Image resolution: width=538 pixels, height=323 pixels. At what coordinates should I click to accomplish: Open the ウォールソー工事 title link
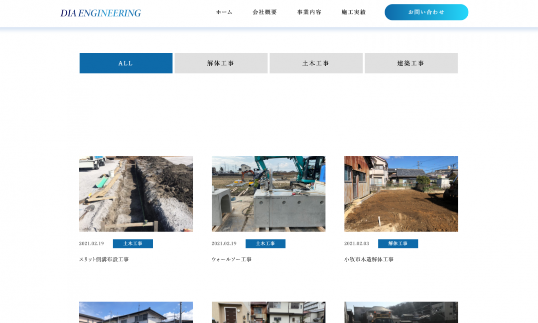point(232,259)
